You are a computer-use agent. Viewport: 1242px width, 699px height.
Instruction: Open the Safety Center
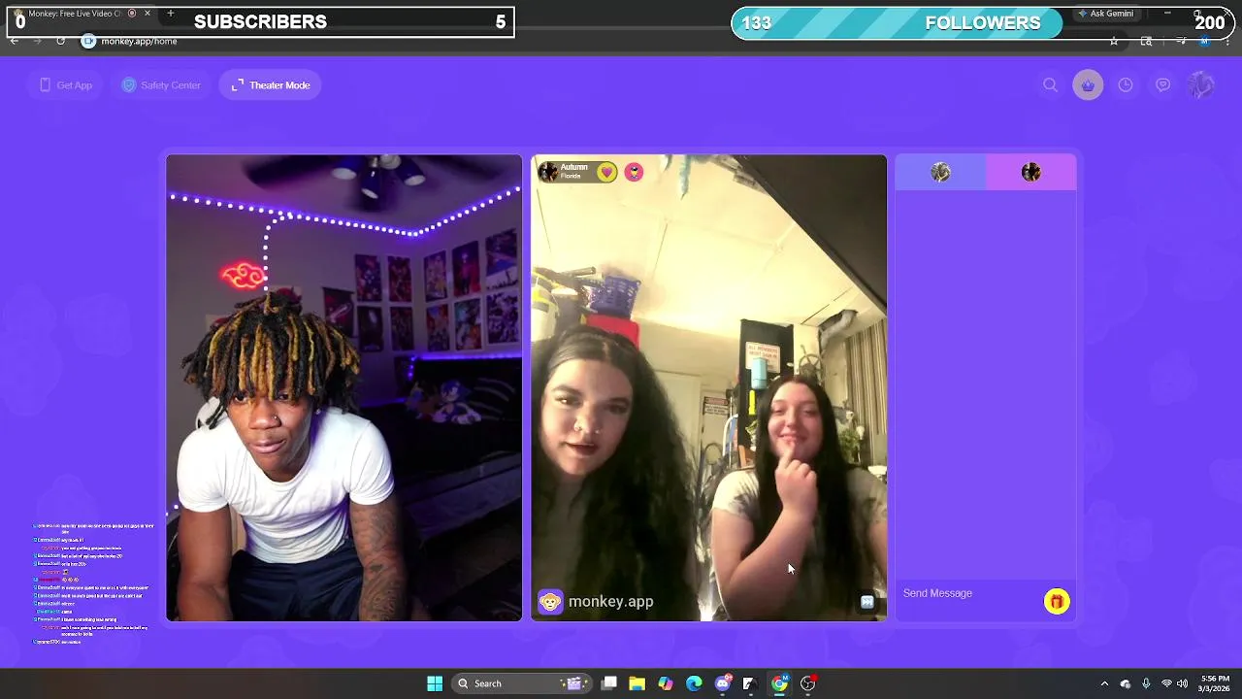coord(161,85)
